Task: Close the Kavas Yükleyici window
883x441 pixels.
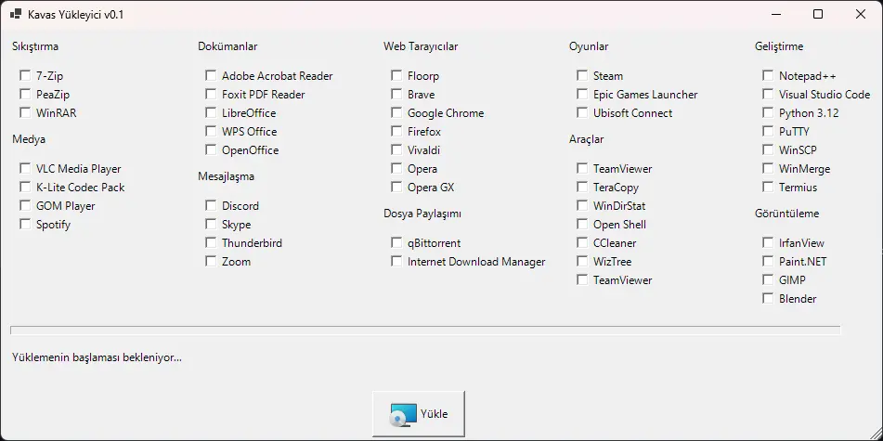Action: pos(861,15)
